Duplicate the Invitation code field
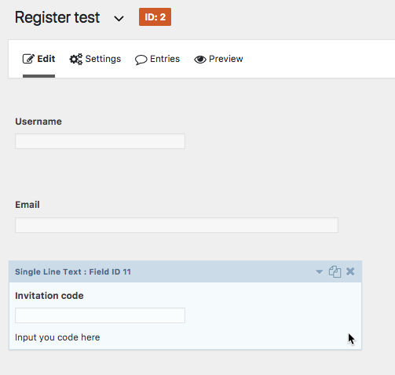Image resolution: width=395 pixels, height=375 pixels. click(x=335, y=271)
